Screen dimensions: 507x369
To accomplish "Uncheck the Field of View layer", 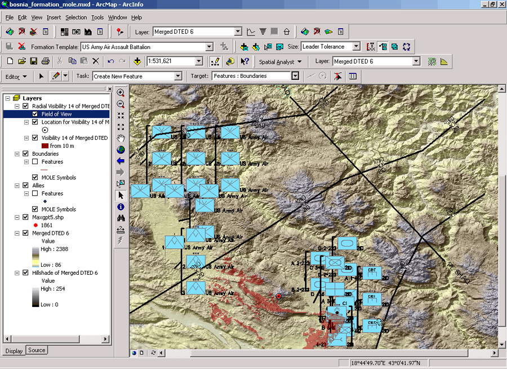I will click(35, 114).
